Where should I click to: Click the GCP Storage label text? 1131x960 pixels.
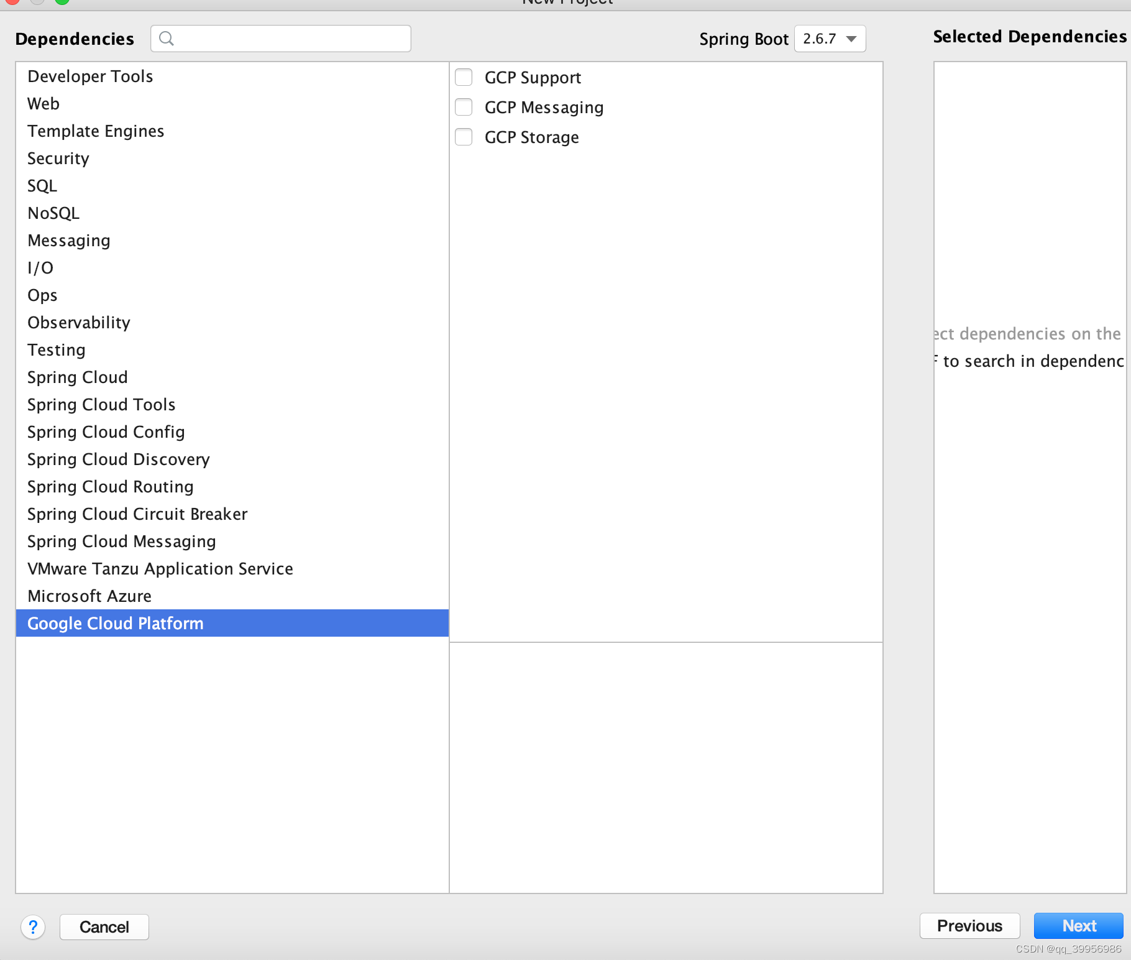531,137
